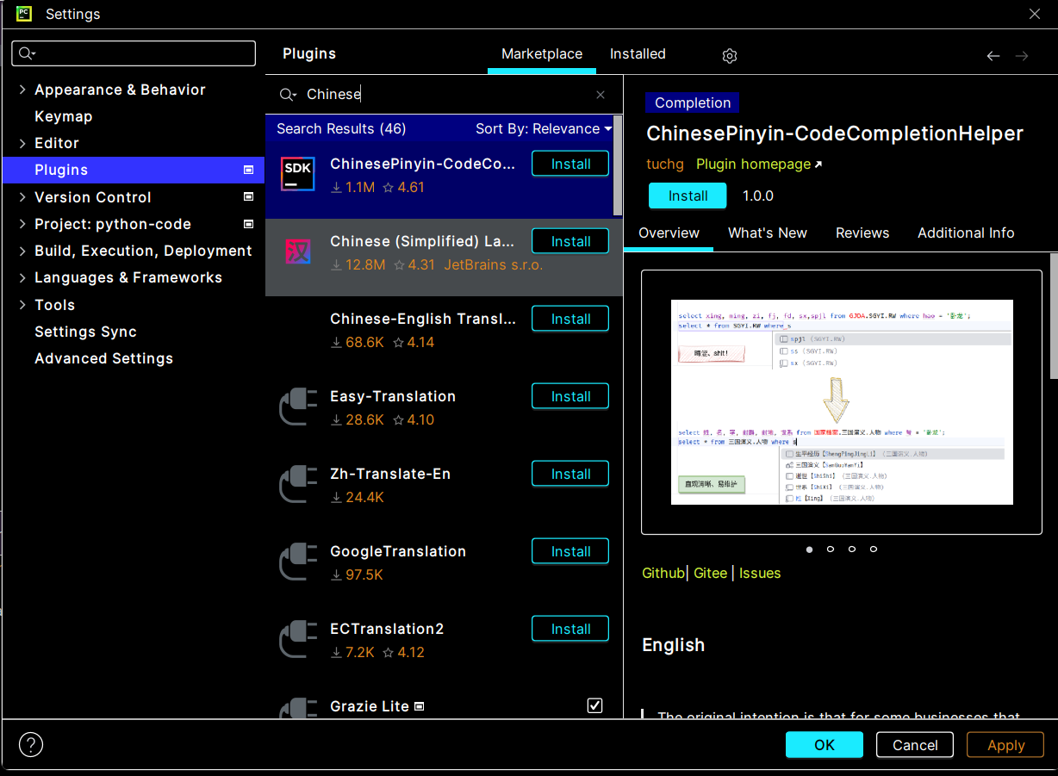
Task: Install the GoogleTranslation plugin
Action: (x=570, y=551)
